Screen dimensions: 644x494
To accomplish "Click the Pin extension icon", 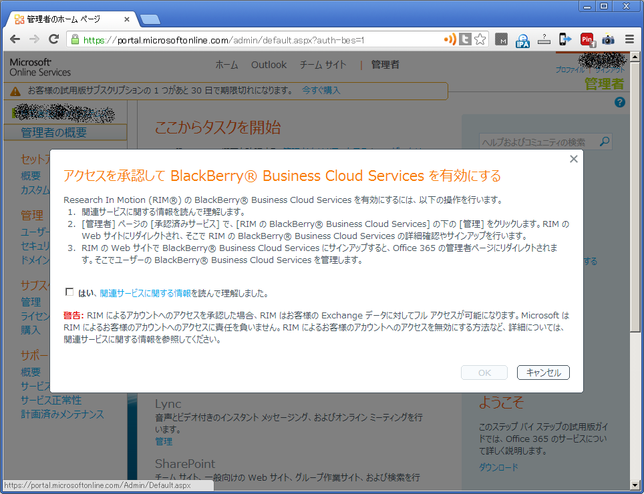I will point(587,40).
